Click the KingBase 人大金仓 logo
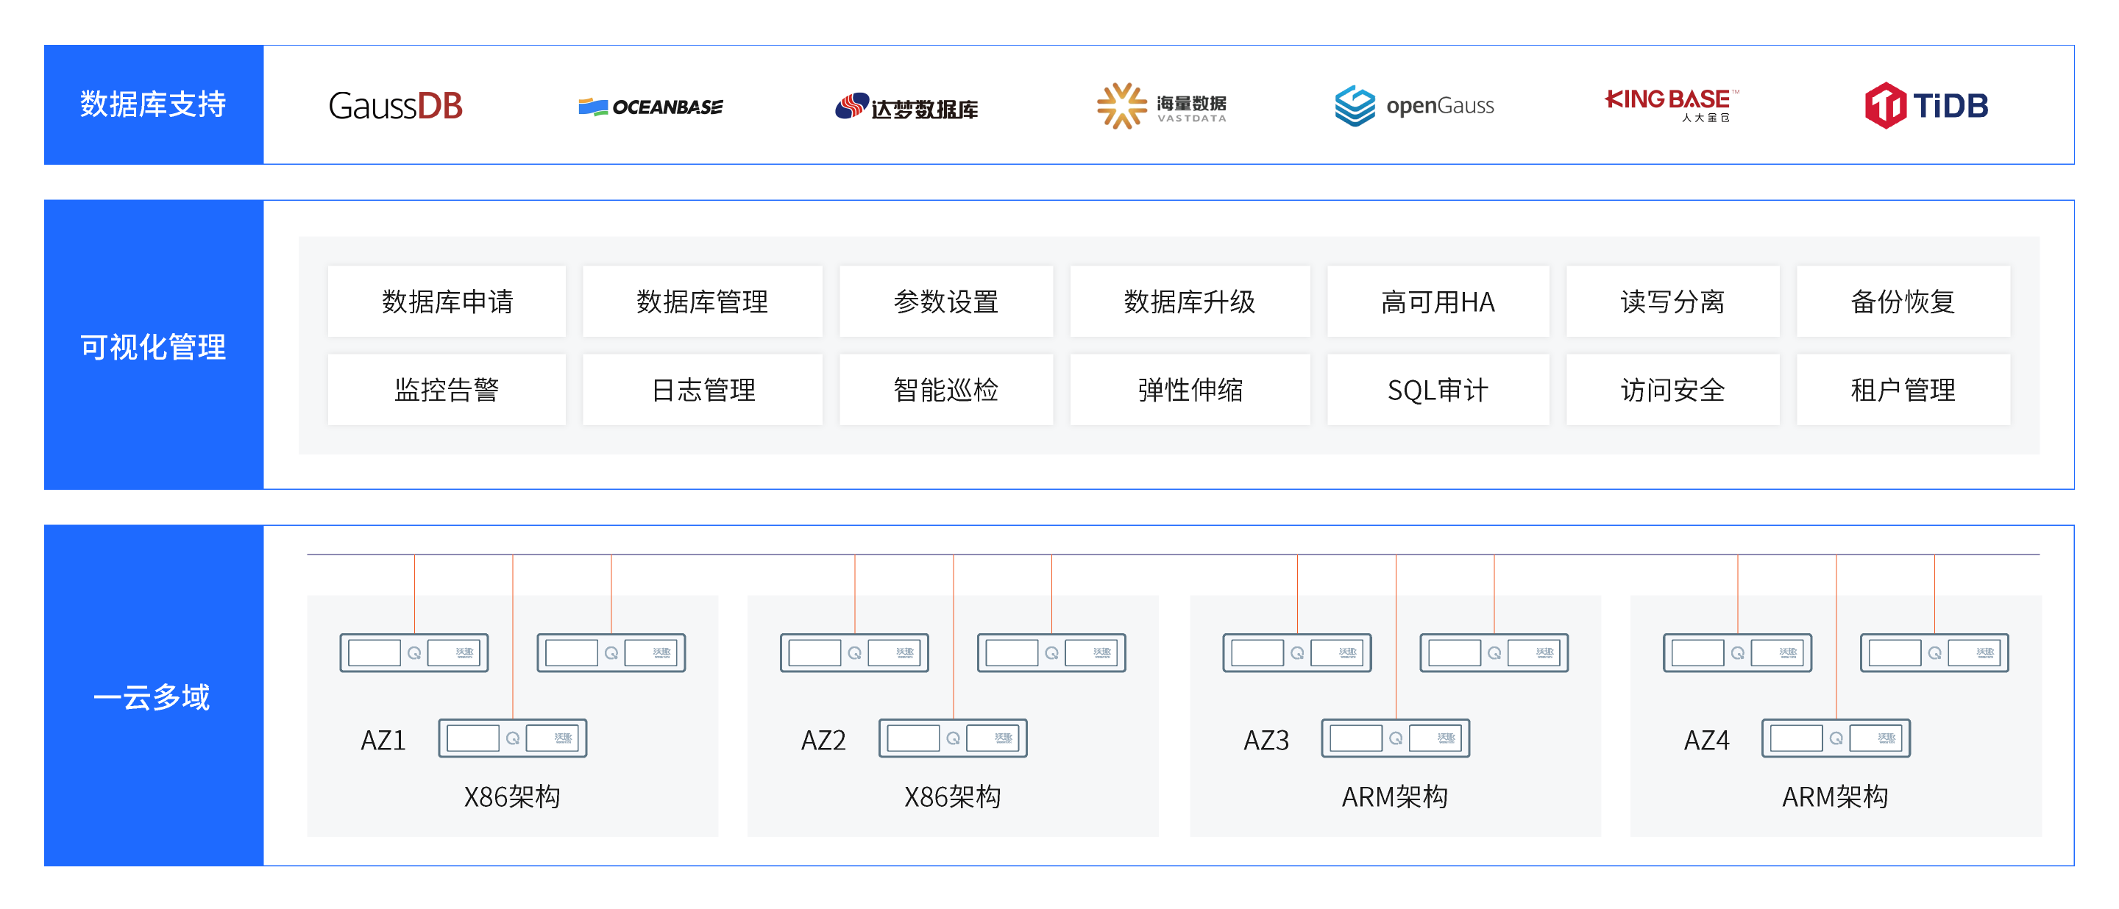 point(1672,105)
